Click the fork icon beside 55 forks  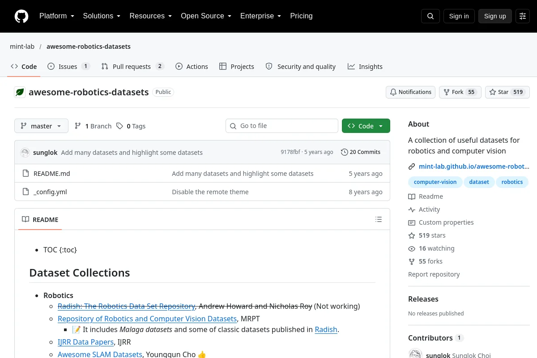(x=412, y=261)
